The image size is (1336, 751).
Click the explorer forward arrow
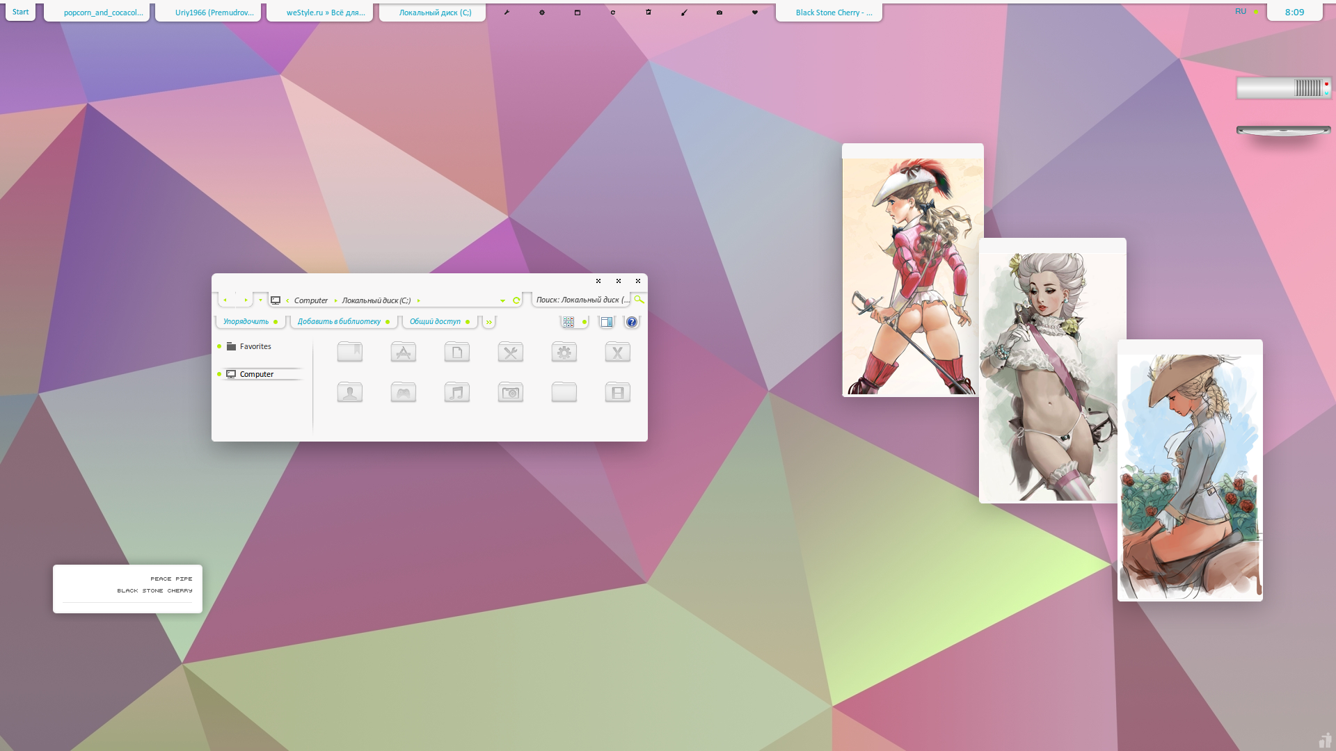pyautogui.click(x=246, y=300)
